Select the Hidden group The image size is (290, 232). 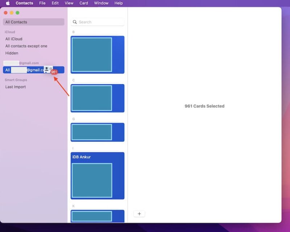pos(12,53)
